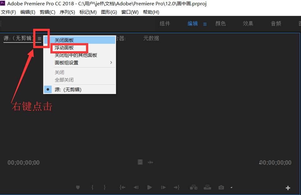
Task: Set a Mark In point in the Source Monitor
Action: [x=92, y=187]
